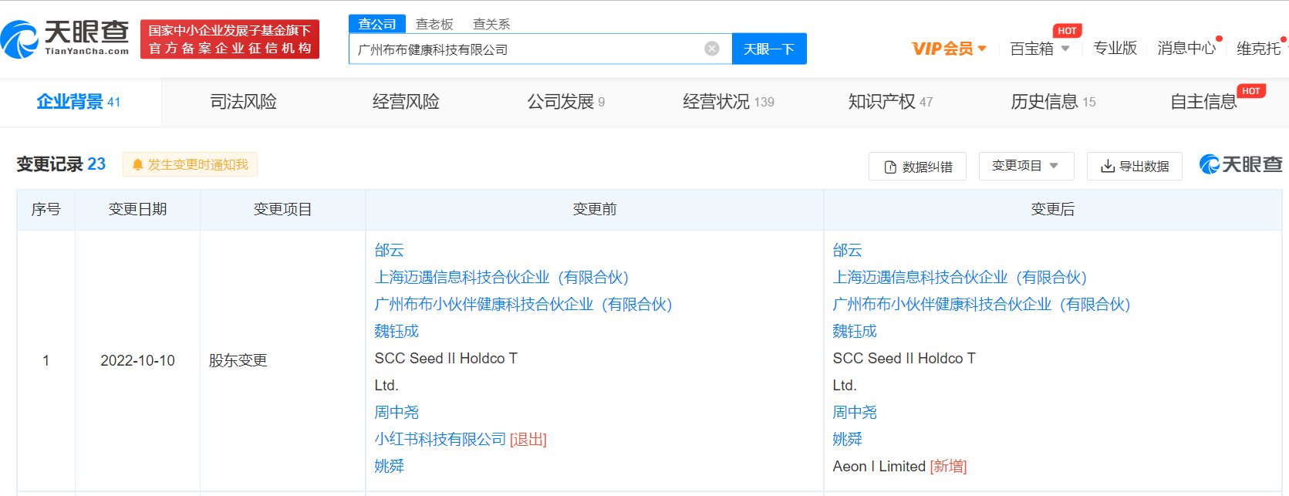Open 周中尧 in the 变更后 column
Viewport: 1289px width, 496px height.
[855, 412]
